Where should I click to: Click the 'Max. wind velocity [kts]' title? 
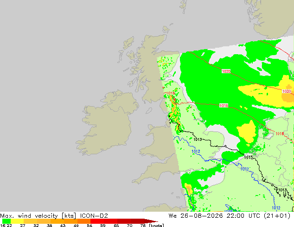pos(38,216)
